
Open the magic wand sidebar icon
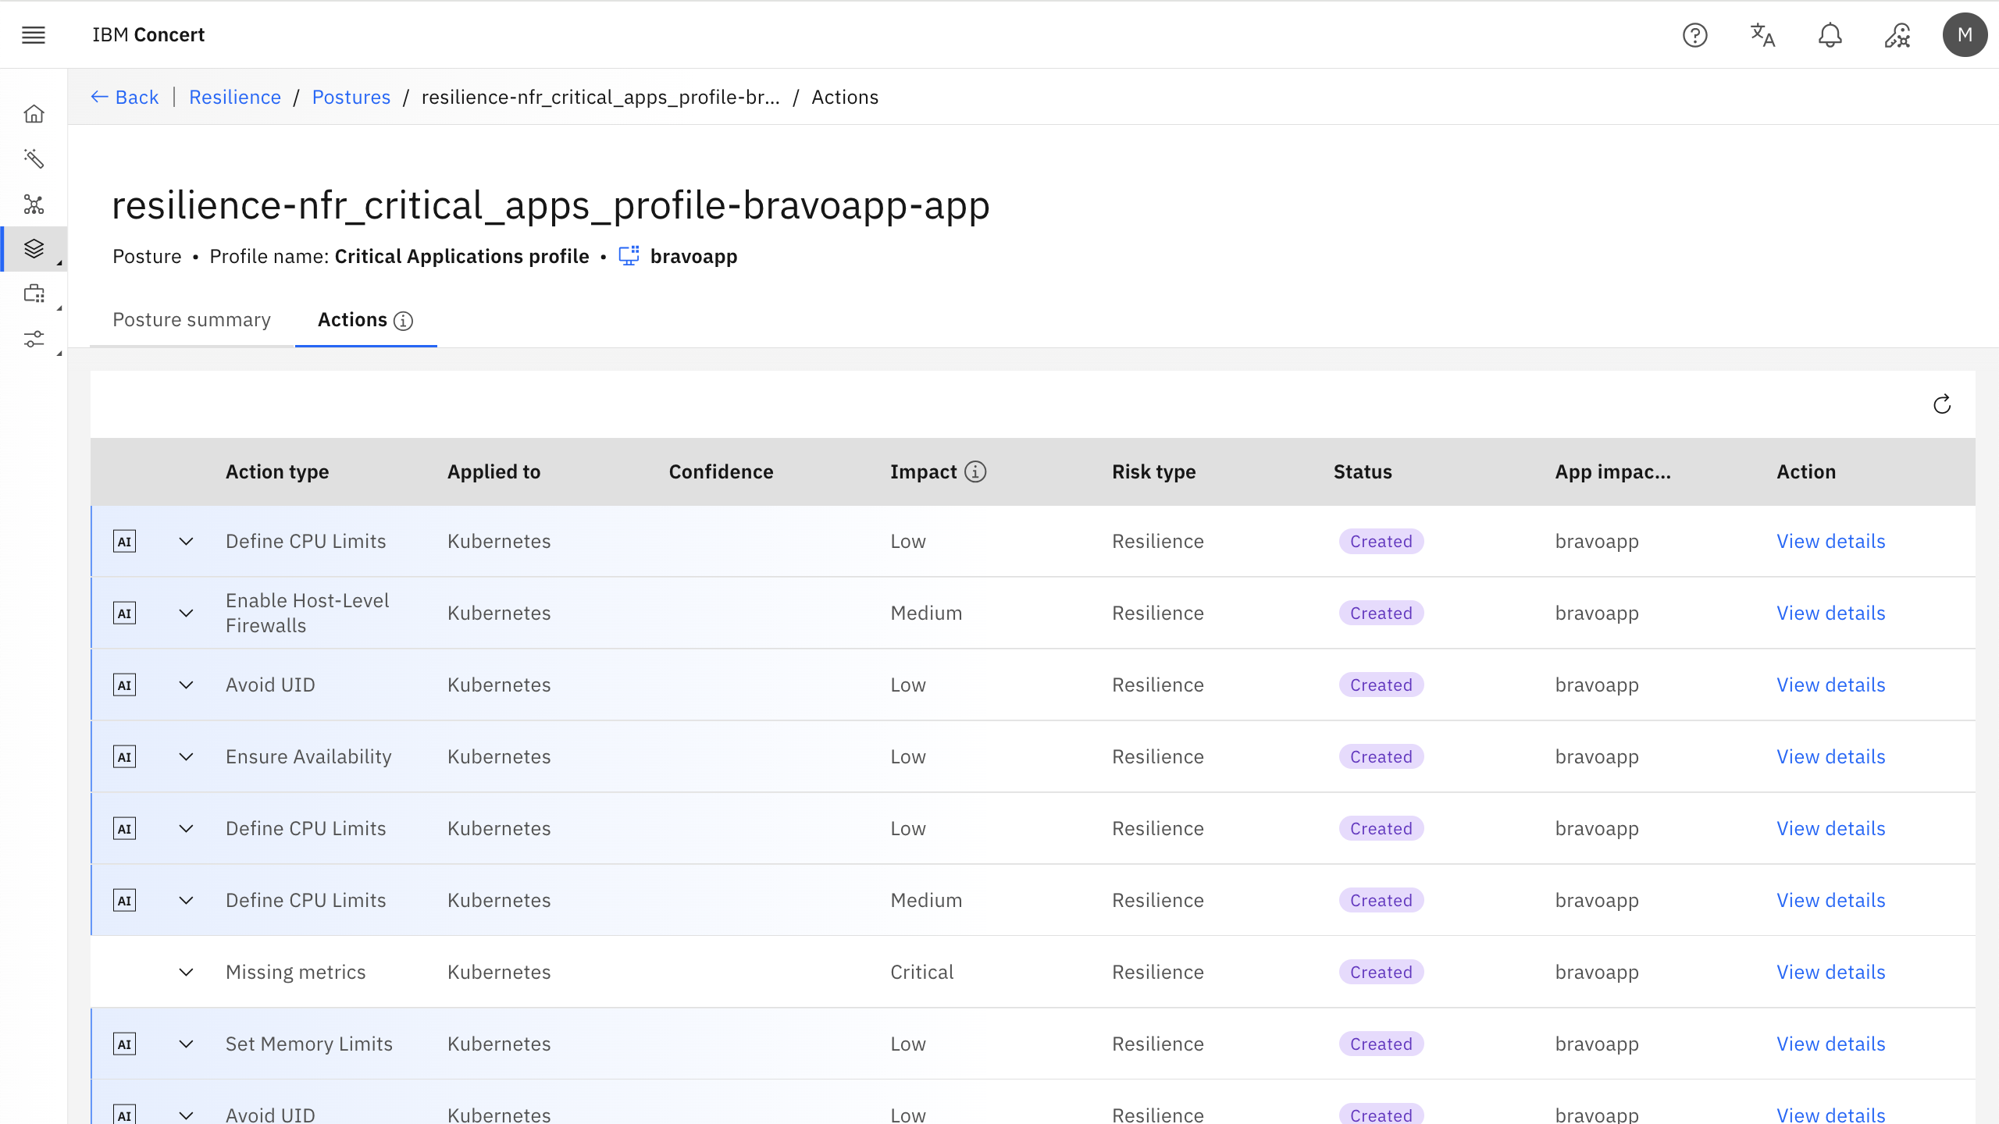(x=34, y=159)
